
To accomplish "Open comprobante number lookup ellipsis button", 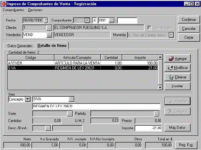I will point(111,20).
